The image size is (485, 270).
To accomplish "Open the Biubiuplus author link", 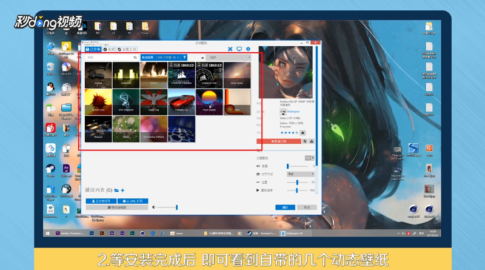I will coord(293,112).
